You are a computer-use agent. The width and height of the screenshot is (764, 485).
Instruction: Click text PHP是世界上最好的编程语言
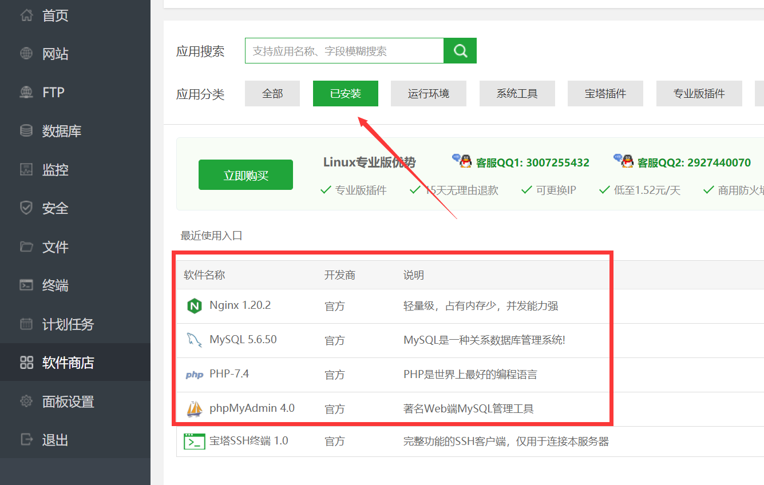pos(470,375)
